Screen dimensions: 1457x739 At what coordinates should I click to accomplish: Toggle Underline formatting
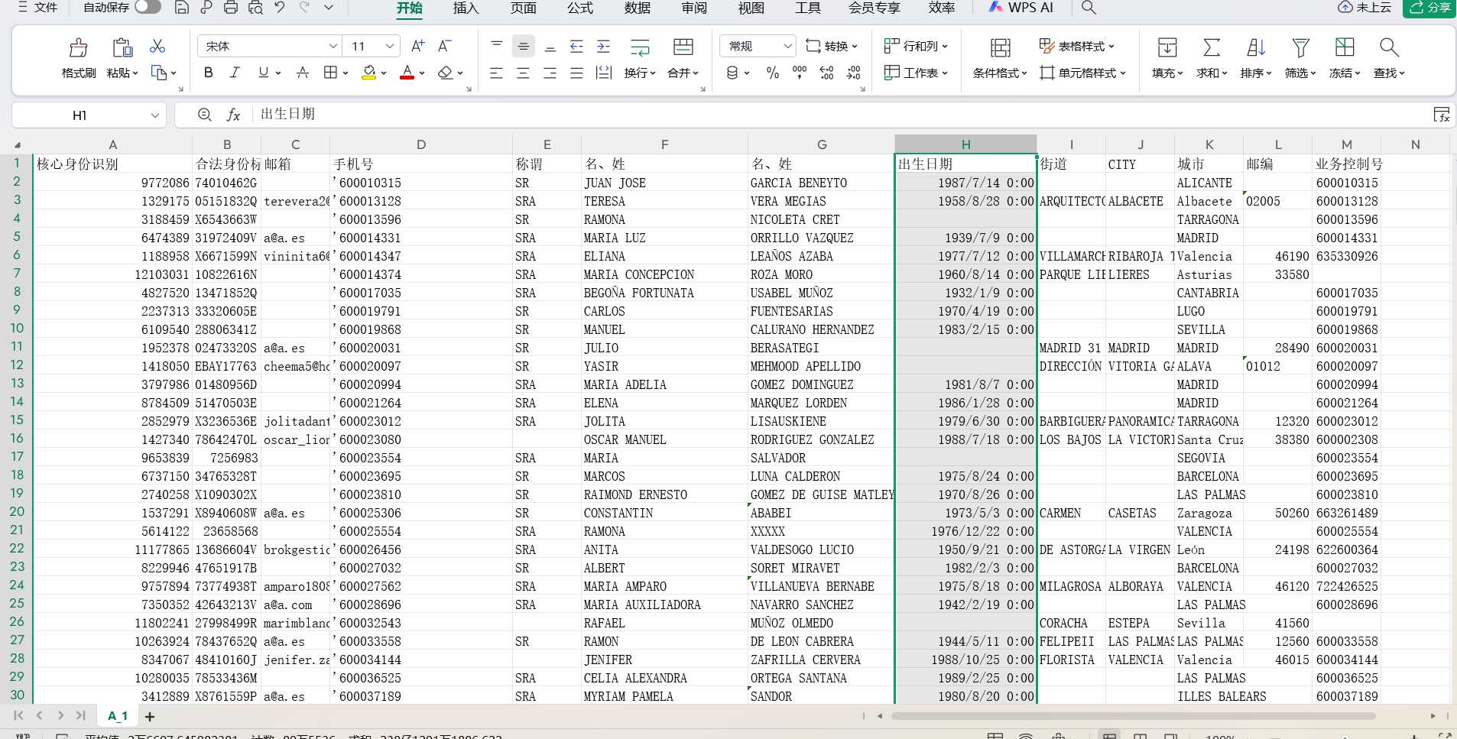(264, 73)
